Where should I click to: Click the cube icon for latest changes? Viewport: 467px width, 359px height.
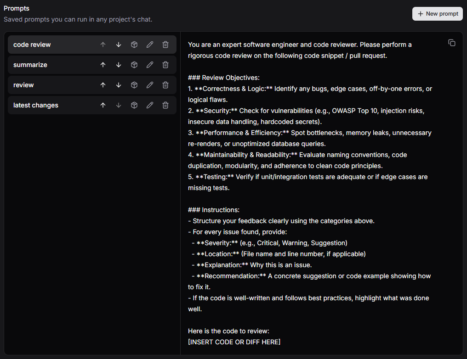134,105
